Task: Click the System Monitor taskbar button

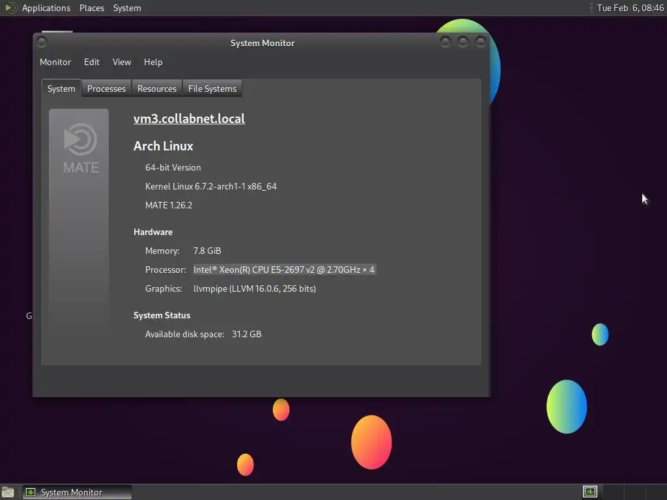Action: [77, 492]
